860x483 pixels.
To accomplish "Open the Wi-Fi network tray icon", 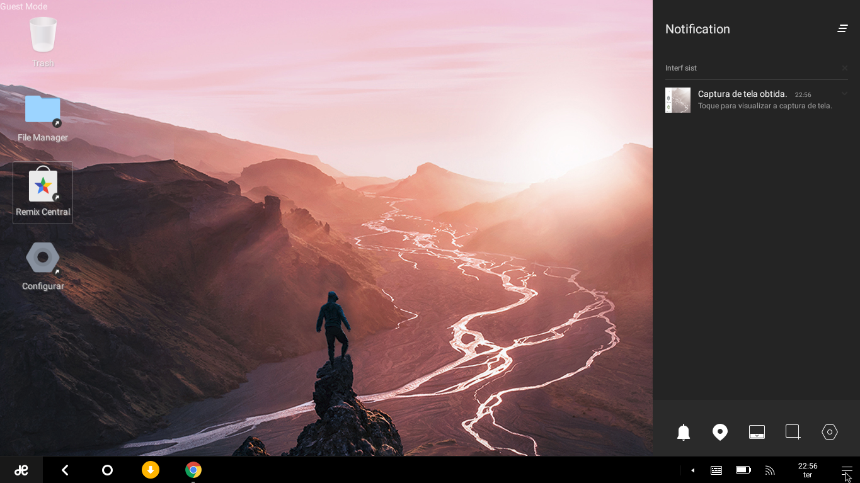I will [770, 470].
